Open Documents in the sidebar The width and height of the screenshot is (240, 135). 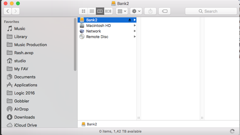click(21, 77)
